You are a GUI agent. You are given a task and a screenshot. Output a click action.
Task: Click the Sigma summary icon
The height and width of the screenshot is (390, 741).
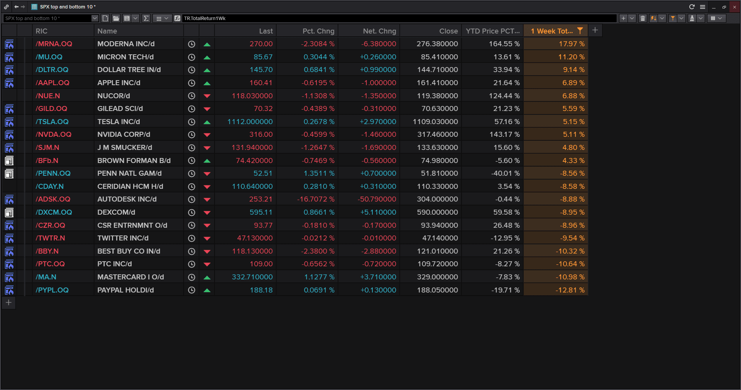tap(146, 18)
